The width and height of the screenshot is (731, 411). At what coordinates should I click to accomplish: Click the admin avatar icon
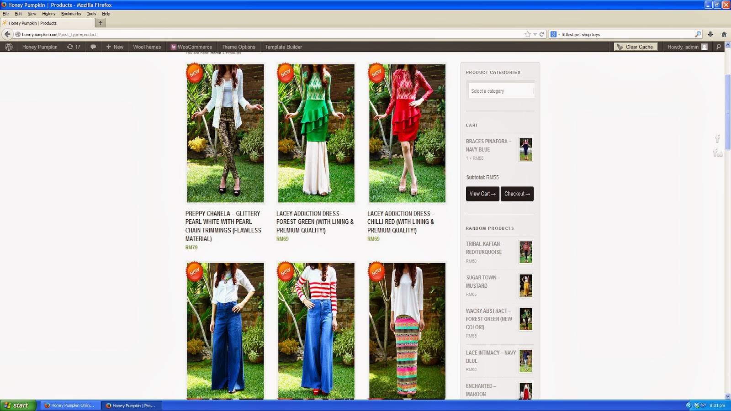coord(704,47)
